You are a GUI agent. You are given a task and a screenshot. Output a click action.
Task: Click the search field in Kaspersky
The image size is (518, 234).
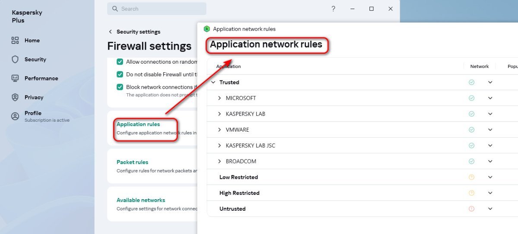[x=157, y=9]
